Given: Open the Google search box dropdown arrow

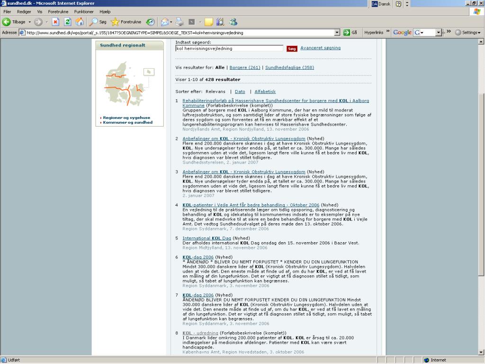Looking at the screenshot, I should (438, 33).
